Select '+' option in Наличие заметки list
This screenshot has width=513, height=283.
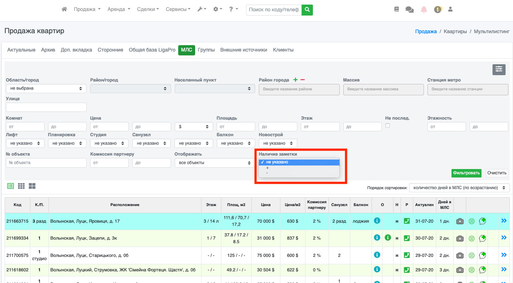coord(268,168)
